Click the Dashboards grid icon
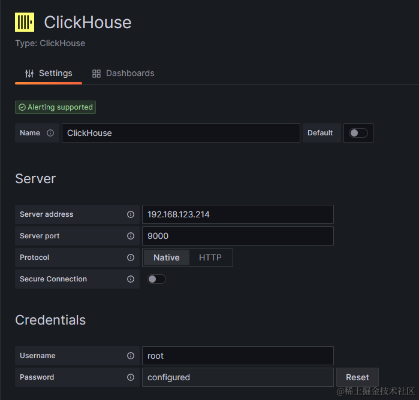The image size is (419, 400). (x=97, y=74)
